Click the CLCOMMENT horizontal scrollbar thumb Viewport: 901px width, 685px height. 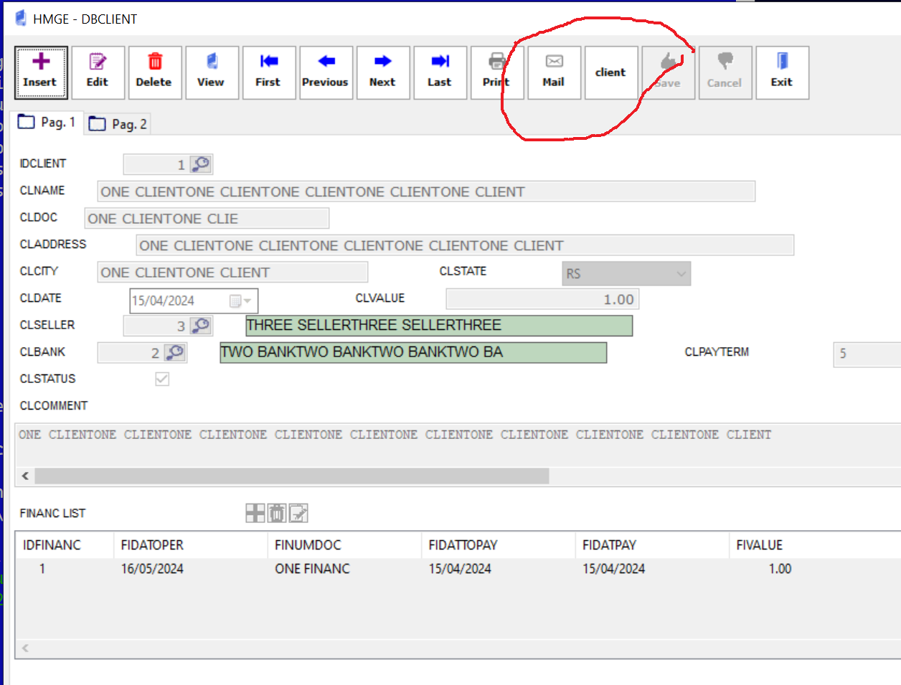[x=291, y=476]
